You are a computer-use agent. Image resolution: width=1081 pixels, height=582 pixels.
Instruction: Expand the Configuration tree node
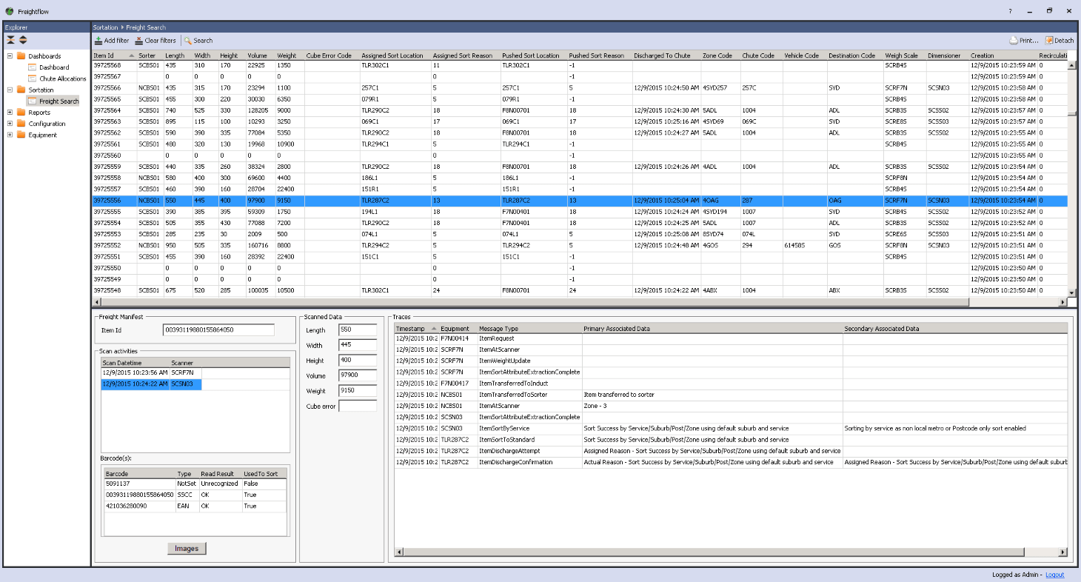pos(10,124)
